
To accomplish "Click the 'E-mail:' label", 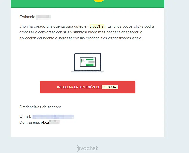I will [25, 116].
